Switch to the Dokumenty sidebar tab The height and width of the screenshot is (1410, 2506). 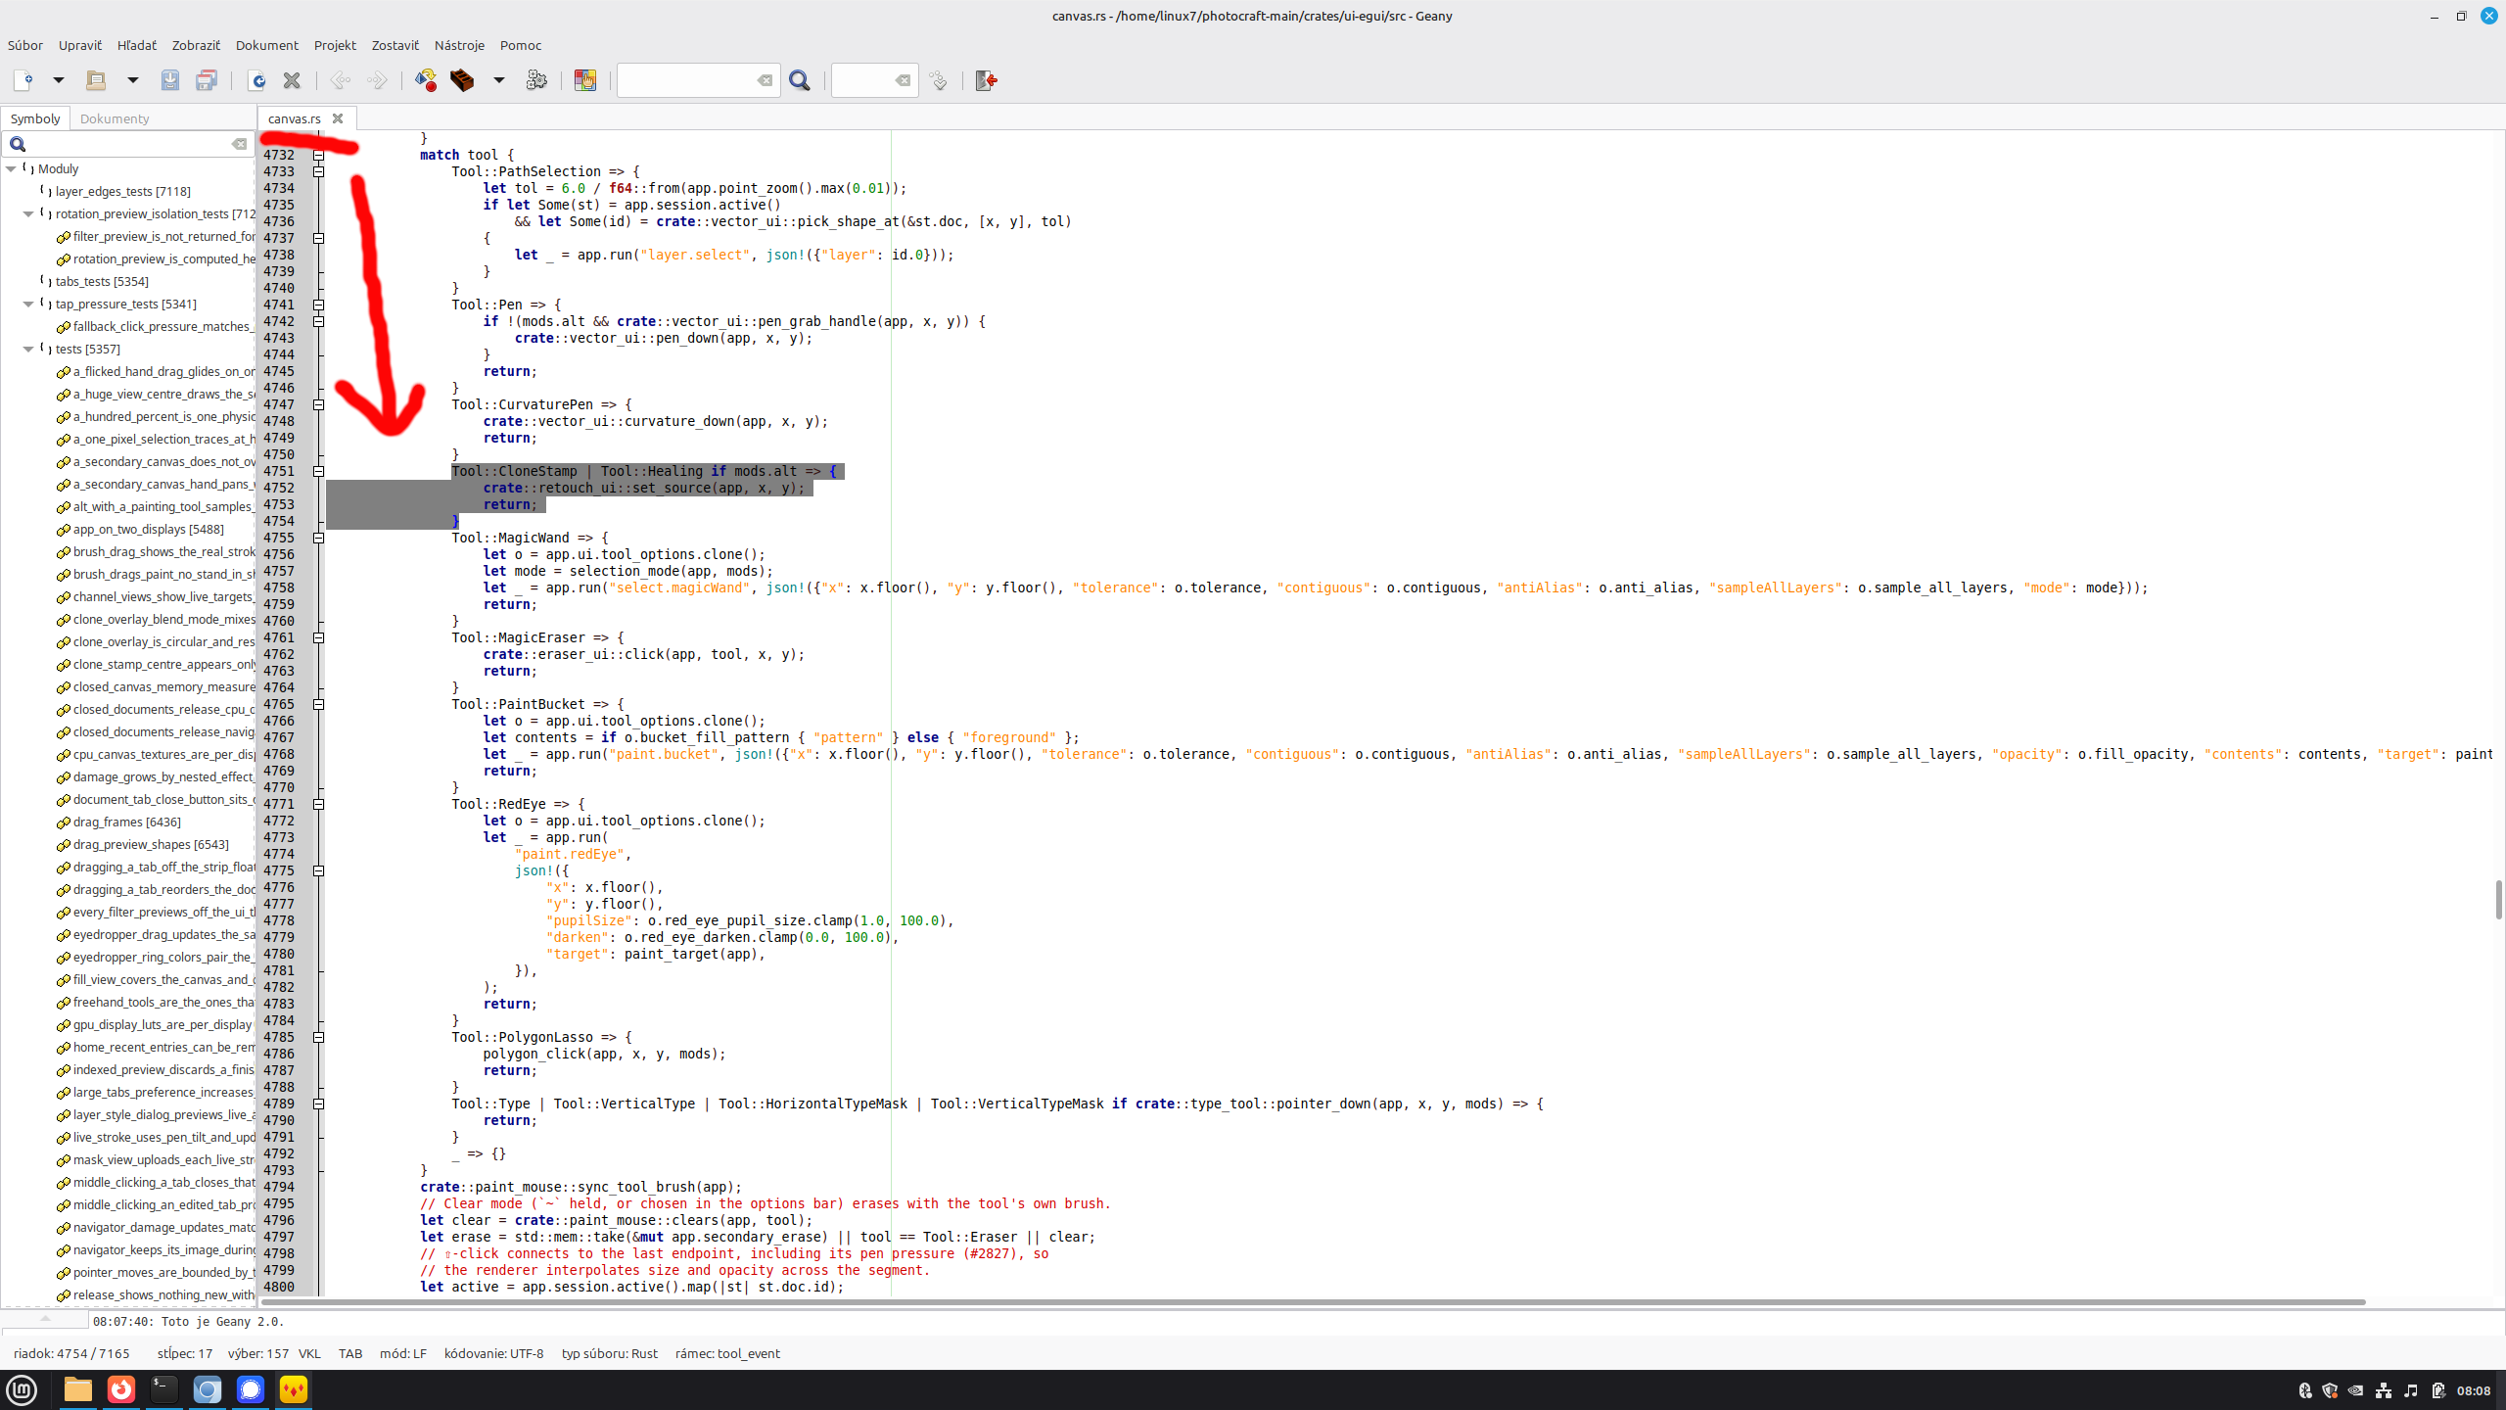pos(115,118)
